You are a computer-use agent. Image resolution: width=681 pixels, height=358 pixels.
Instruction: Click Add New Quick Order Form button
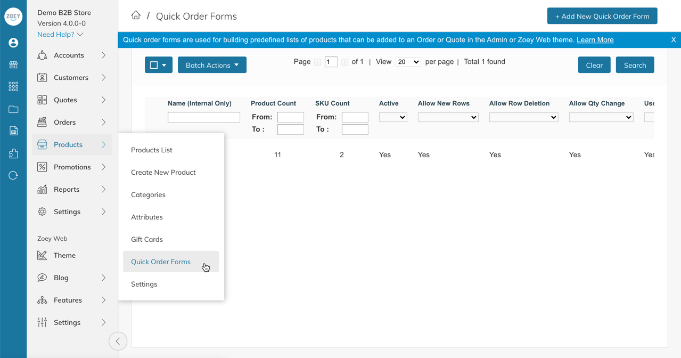(x=602, y=16)
